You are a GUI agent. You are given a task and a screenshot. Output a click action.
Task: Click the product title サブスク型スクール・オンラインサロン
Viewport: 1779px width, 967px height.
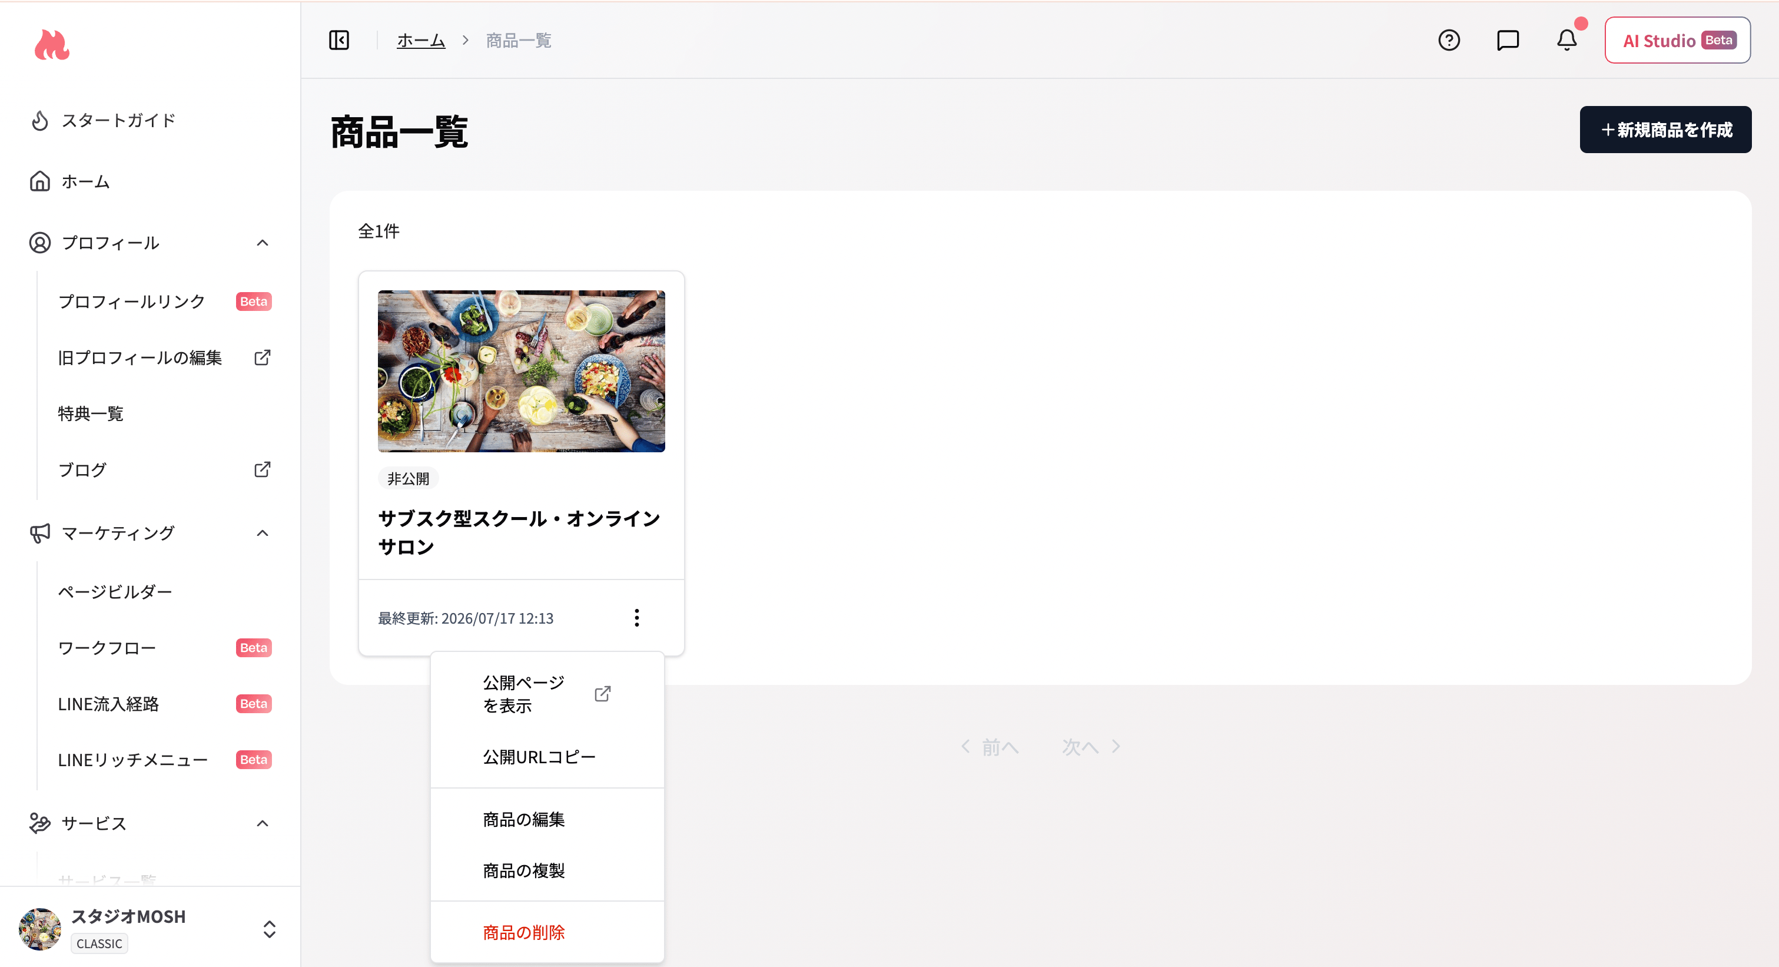(519, 532)
